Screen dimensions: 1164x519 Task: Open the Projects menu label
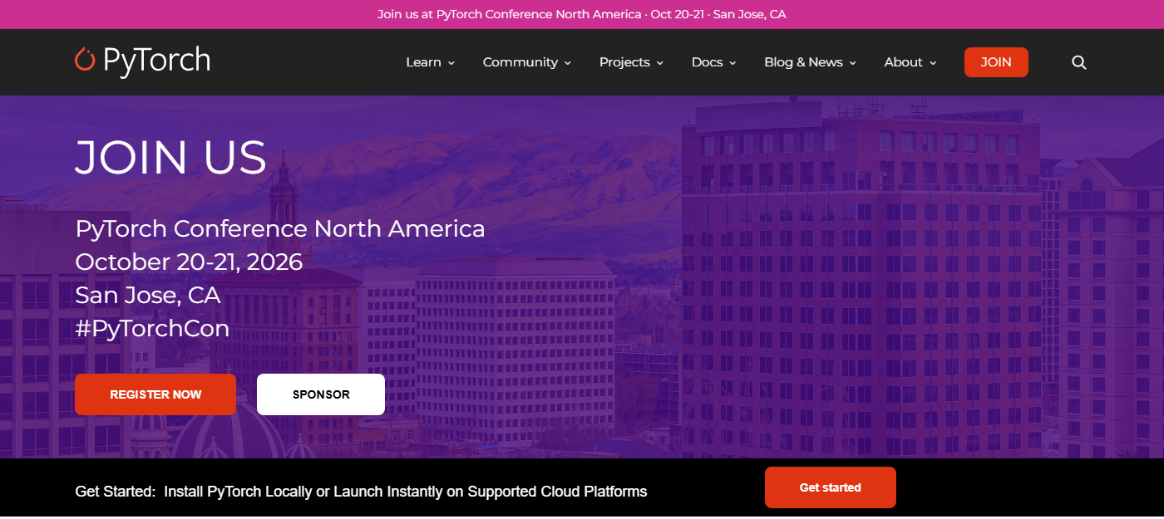624,62
